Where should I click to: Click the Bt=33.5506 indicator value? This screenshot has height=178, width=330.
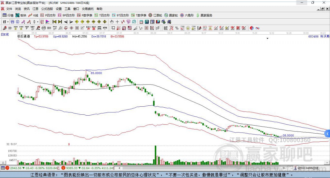[117, 36]
